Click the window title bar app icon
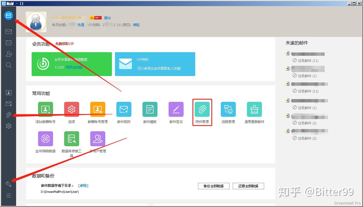Screen dimensions: 363x207 [x=4, y=3]
